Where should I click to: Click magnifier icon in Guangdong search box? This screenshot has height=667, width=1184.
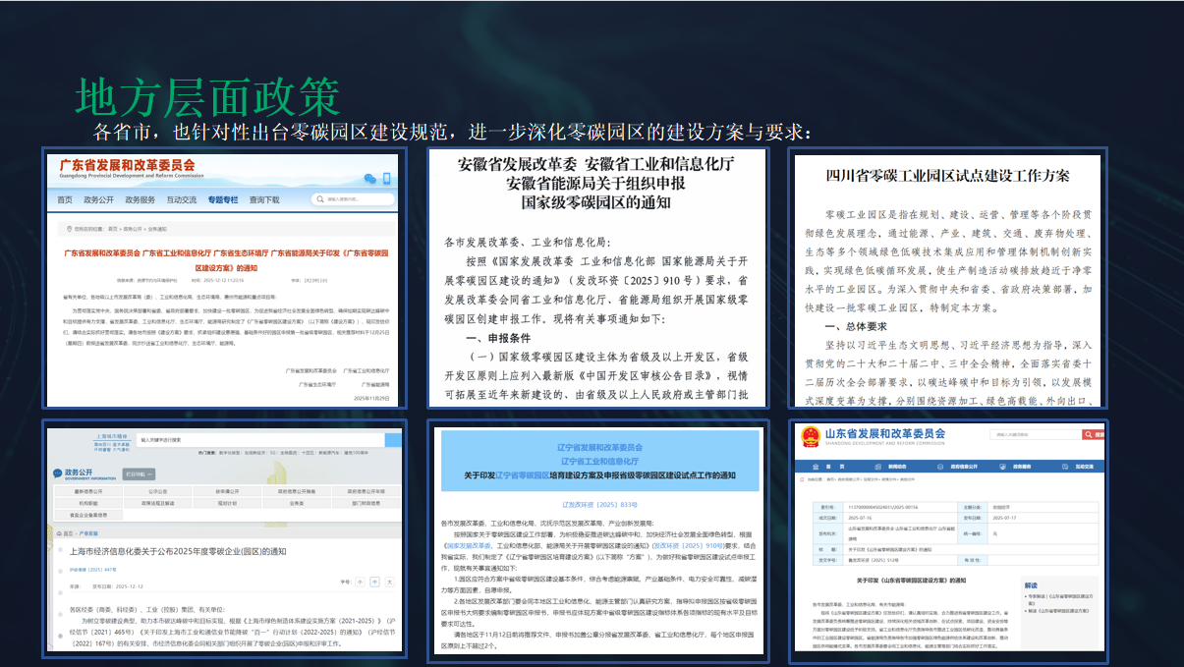coord(320,199)
